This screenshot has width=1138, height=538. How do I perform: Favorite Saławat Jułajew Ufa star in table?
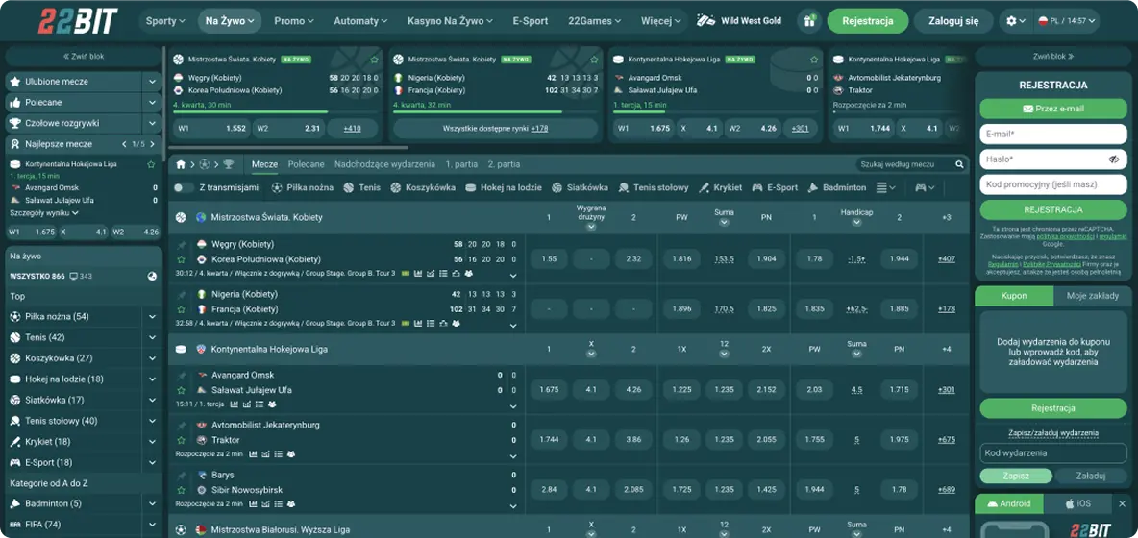(182, 390)
